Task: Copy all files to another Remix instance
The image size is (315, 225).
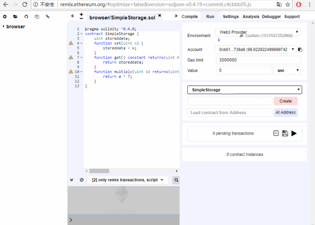Action: [37, 17]
